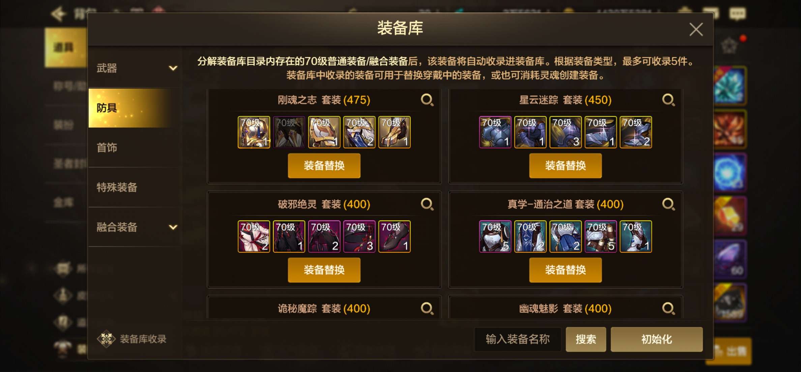Click 装备替换 under 真学-通治之道 set
This screenshot has height=372, width=801.
(565, 270)
